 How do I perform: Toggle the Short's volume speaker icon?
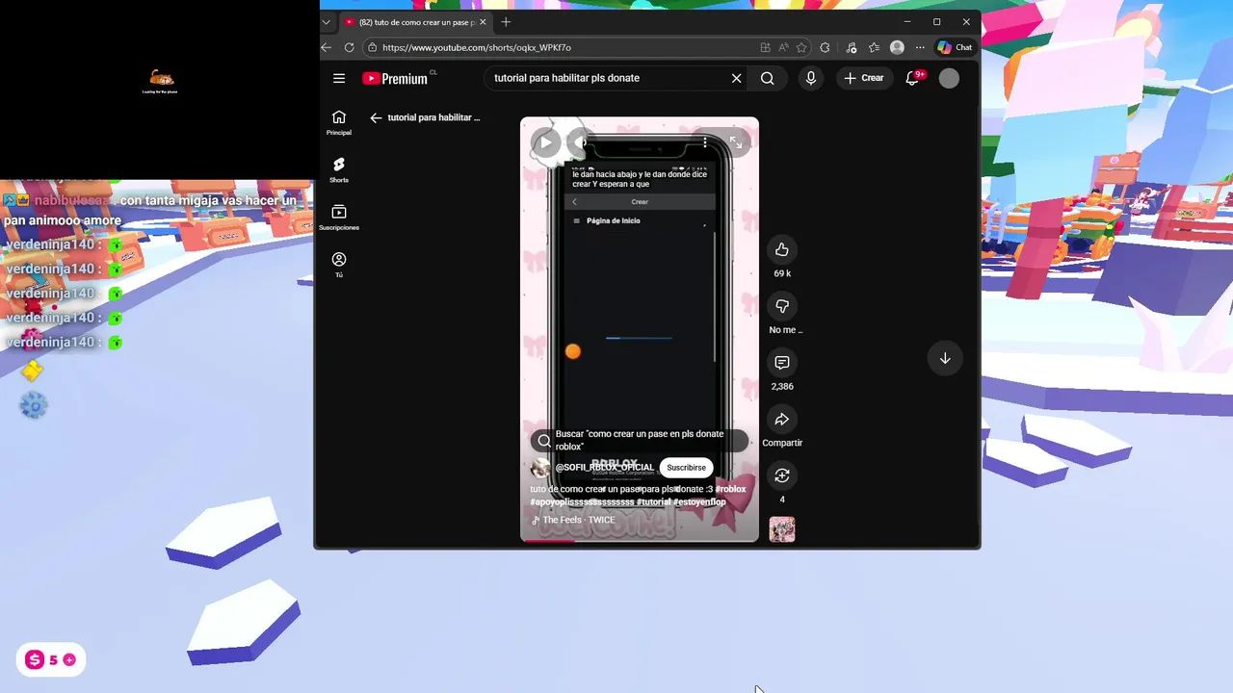pyautogui.click(x=580, y=142)
